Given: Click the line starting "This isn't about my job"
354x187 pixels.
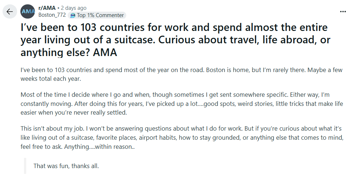Looking at the screenshot, I should pyautogui.click(x=181, y=128).
